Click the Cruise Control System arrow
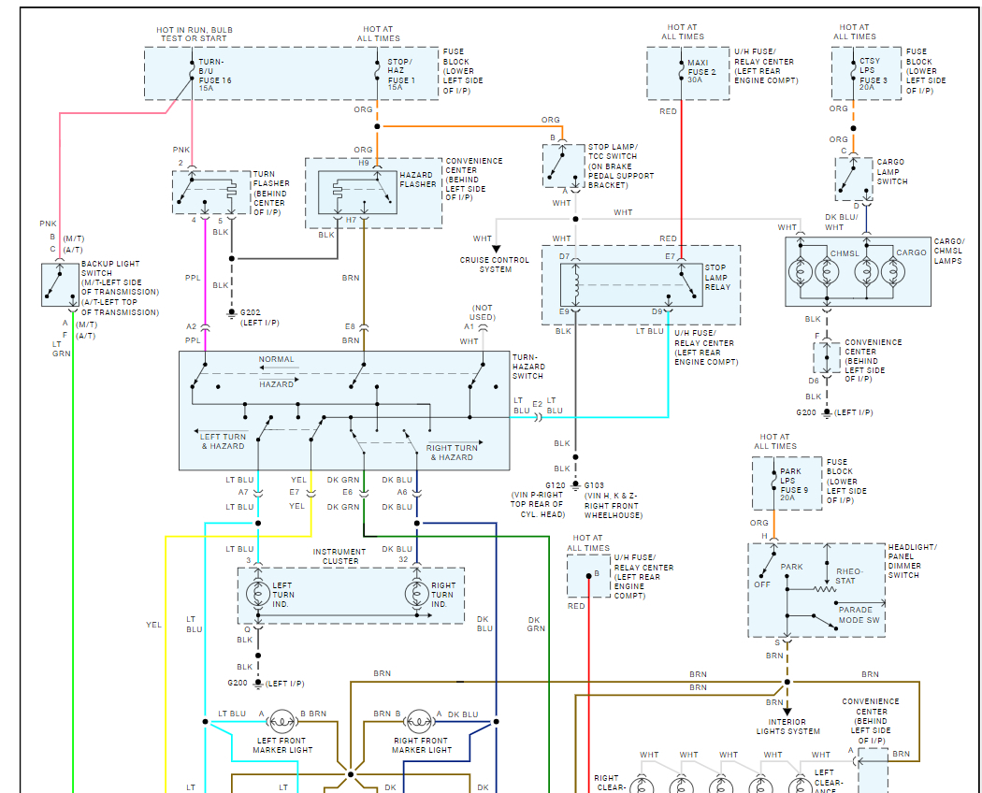The image size is (982, 793). coord(496,249)
